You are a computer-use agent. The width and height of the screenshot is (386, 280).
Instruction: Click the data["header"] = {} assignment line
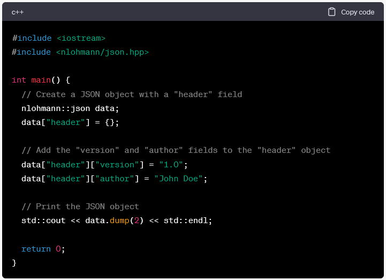[x=70, y=122]
